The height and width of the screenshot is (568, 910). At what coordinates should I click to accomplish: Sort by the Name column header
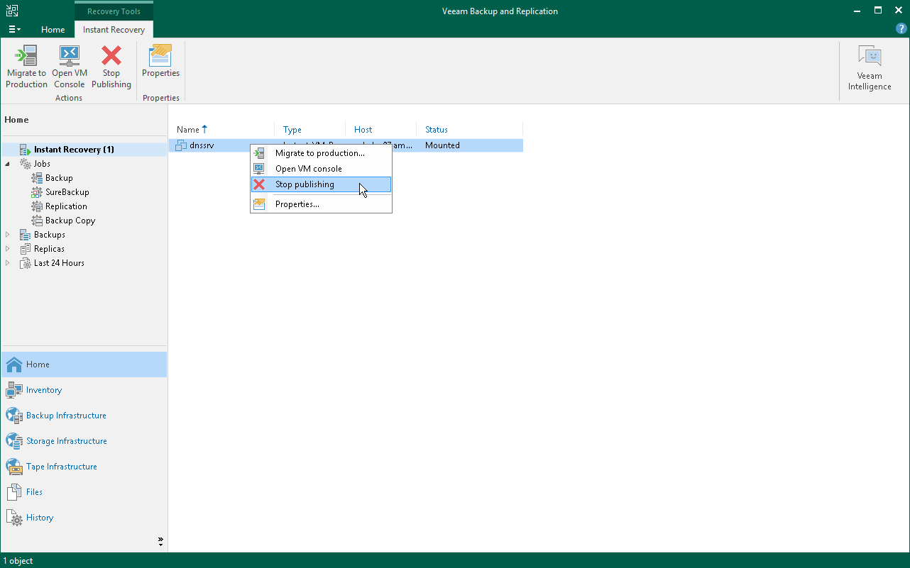(x=188, y=129)
